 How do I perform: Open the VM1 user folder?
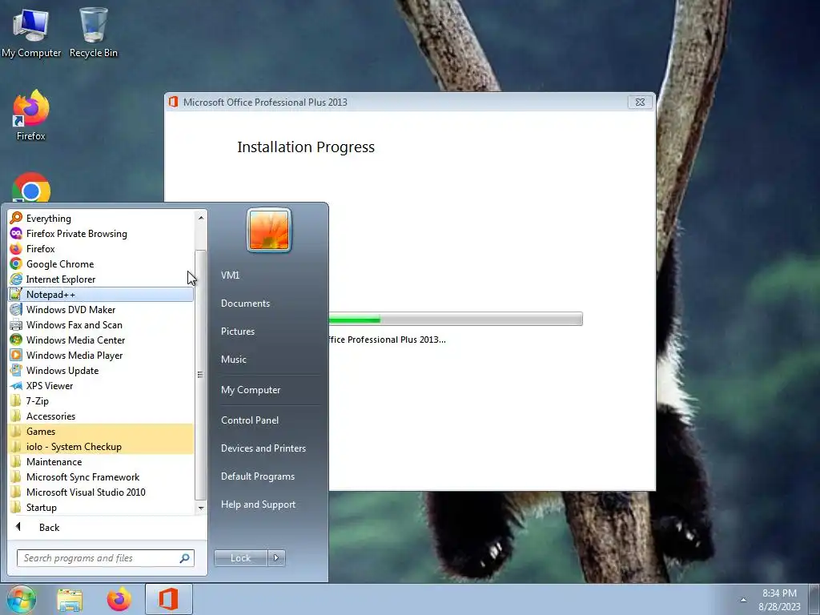tap(230, 275)
